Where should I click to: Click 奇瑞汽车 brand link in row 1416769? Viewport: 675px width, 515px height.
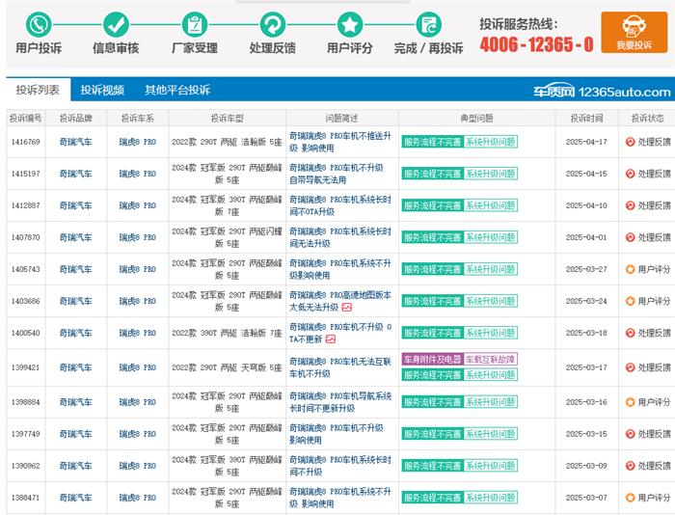pos(76,142)
